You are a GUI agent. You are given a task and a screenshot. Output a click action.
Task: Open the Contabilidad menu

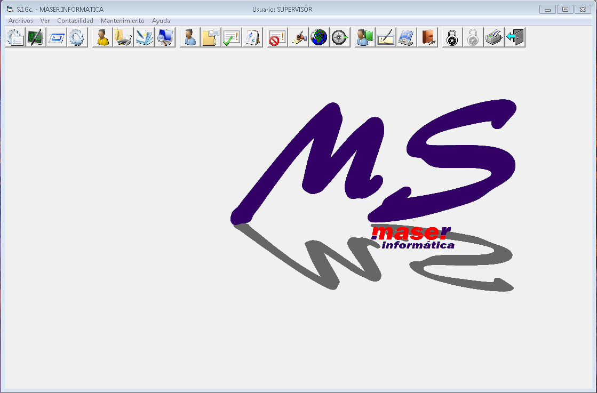[75, 21]
